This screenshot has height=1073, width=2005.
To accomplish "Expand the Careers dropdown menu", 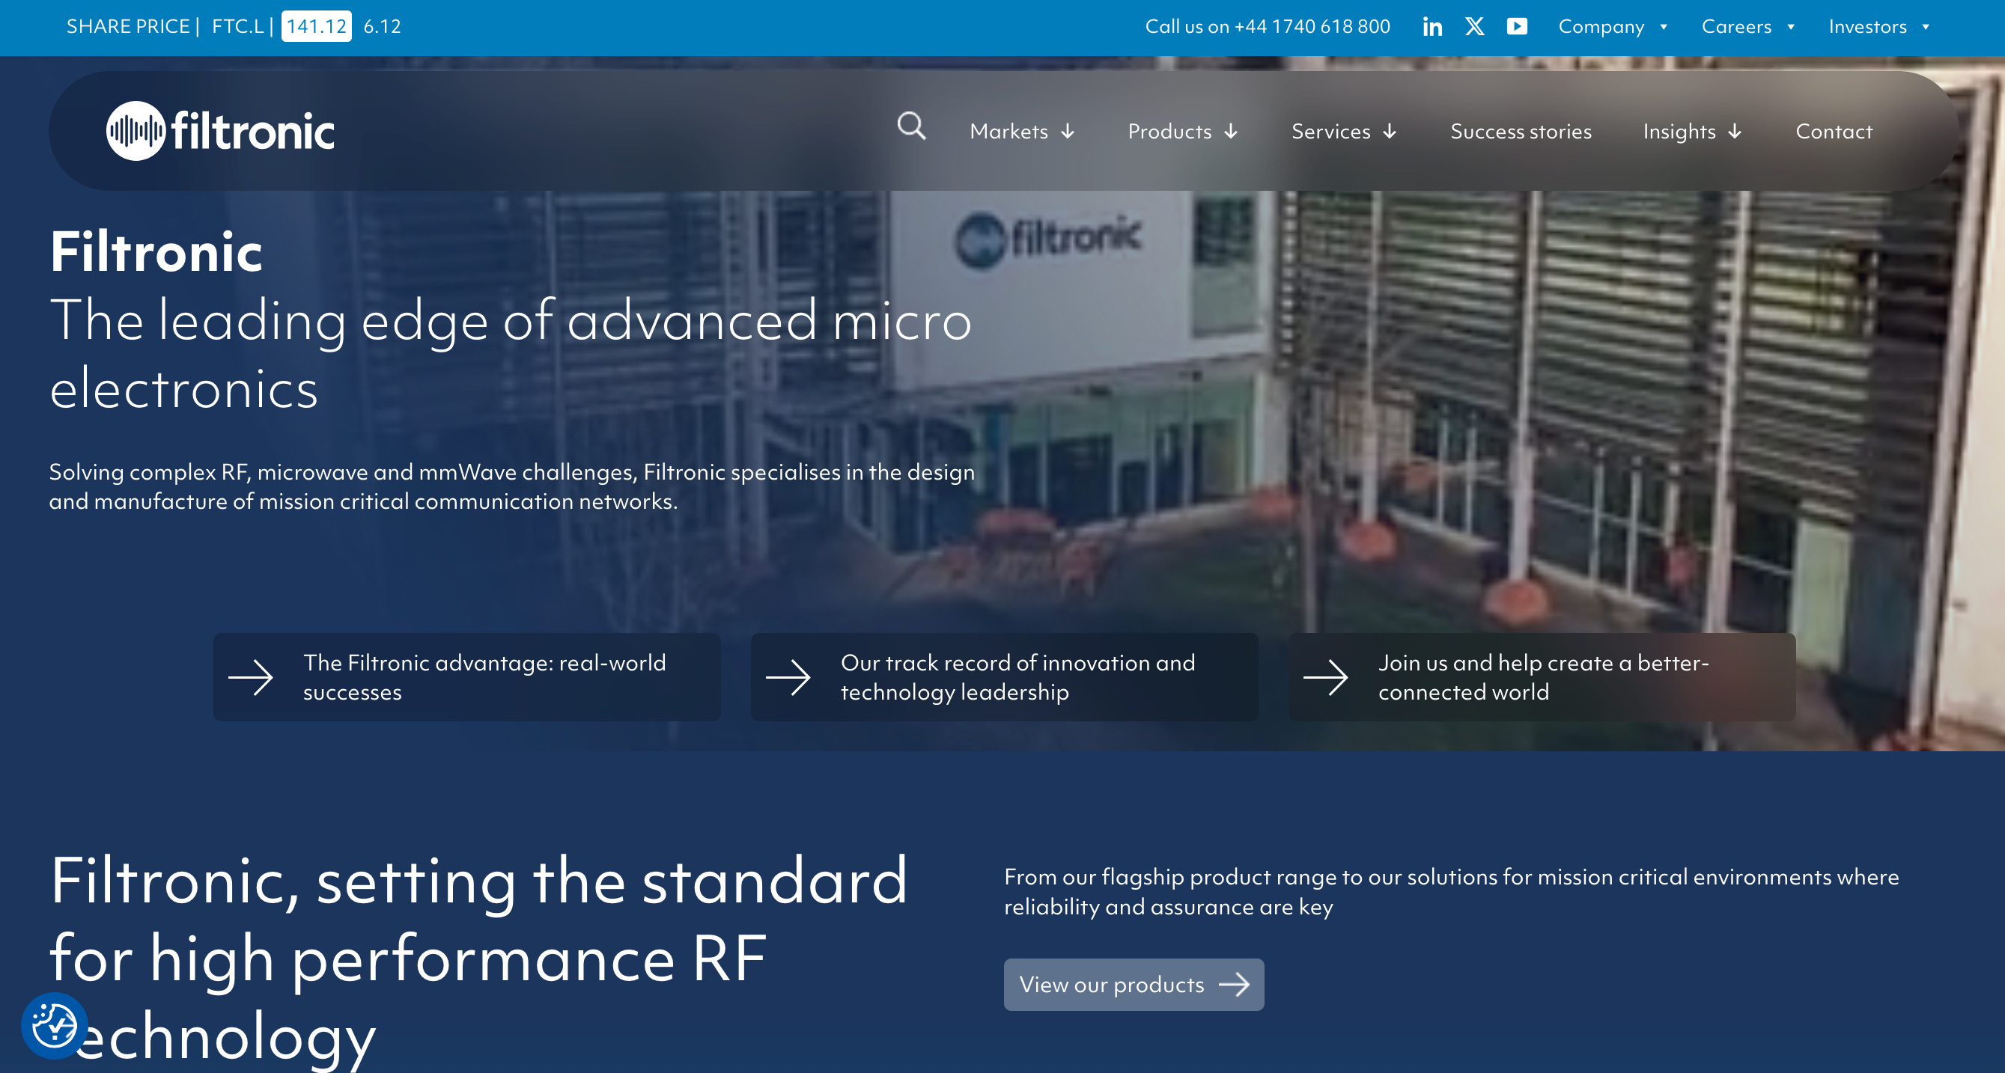I will coord(1747,26).
